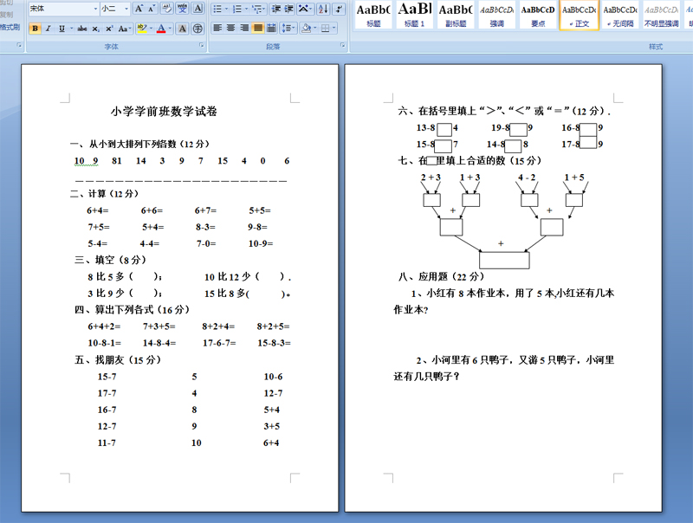Apply character border with the boxed A icon

198,9
